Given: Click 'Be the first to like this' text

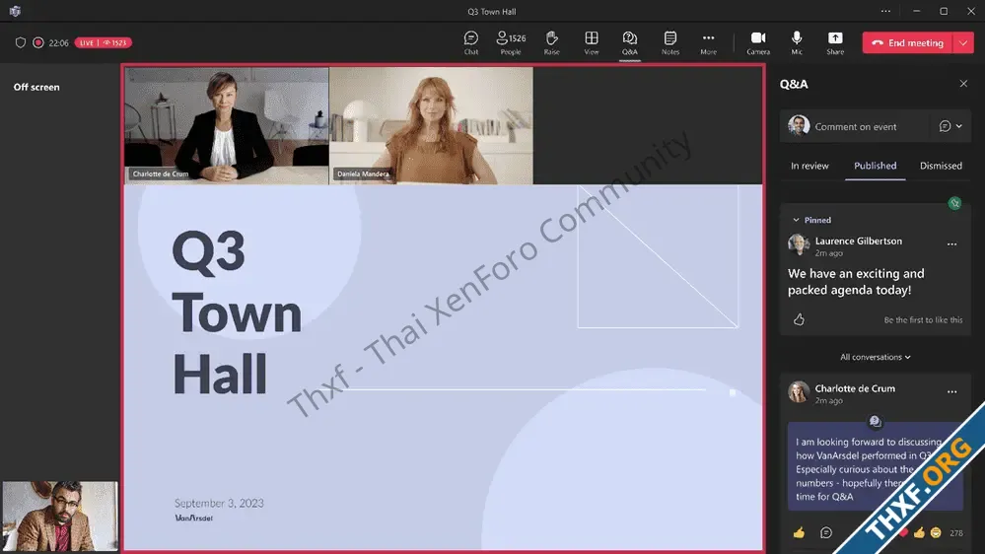Looking at the screenshot, I should 923,319.
